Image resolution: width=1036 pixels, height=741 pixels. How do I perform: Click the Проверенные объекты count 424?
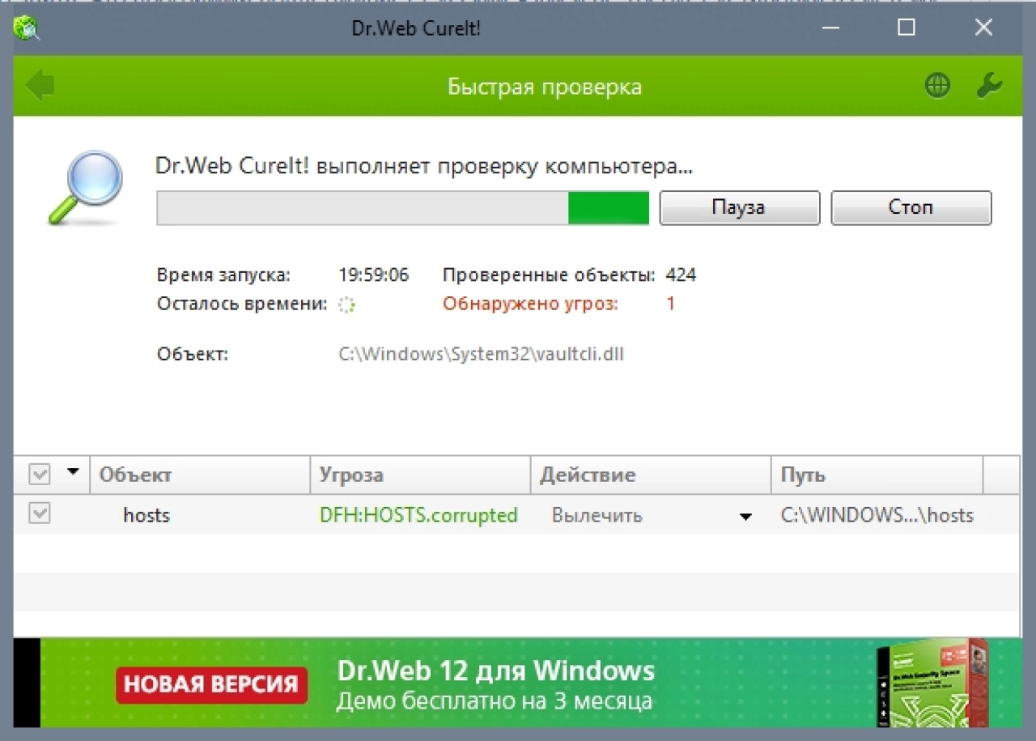[x=681, y=275]
